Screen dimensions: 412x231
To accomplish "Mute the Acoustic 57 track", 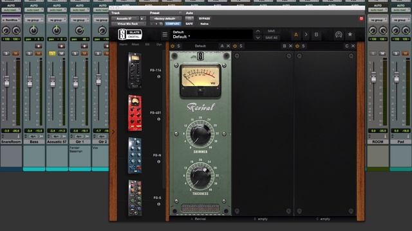I will (61, 53).
